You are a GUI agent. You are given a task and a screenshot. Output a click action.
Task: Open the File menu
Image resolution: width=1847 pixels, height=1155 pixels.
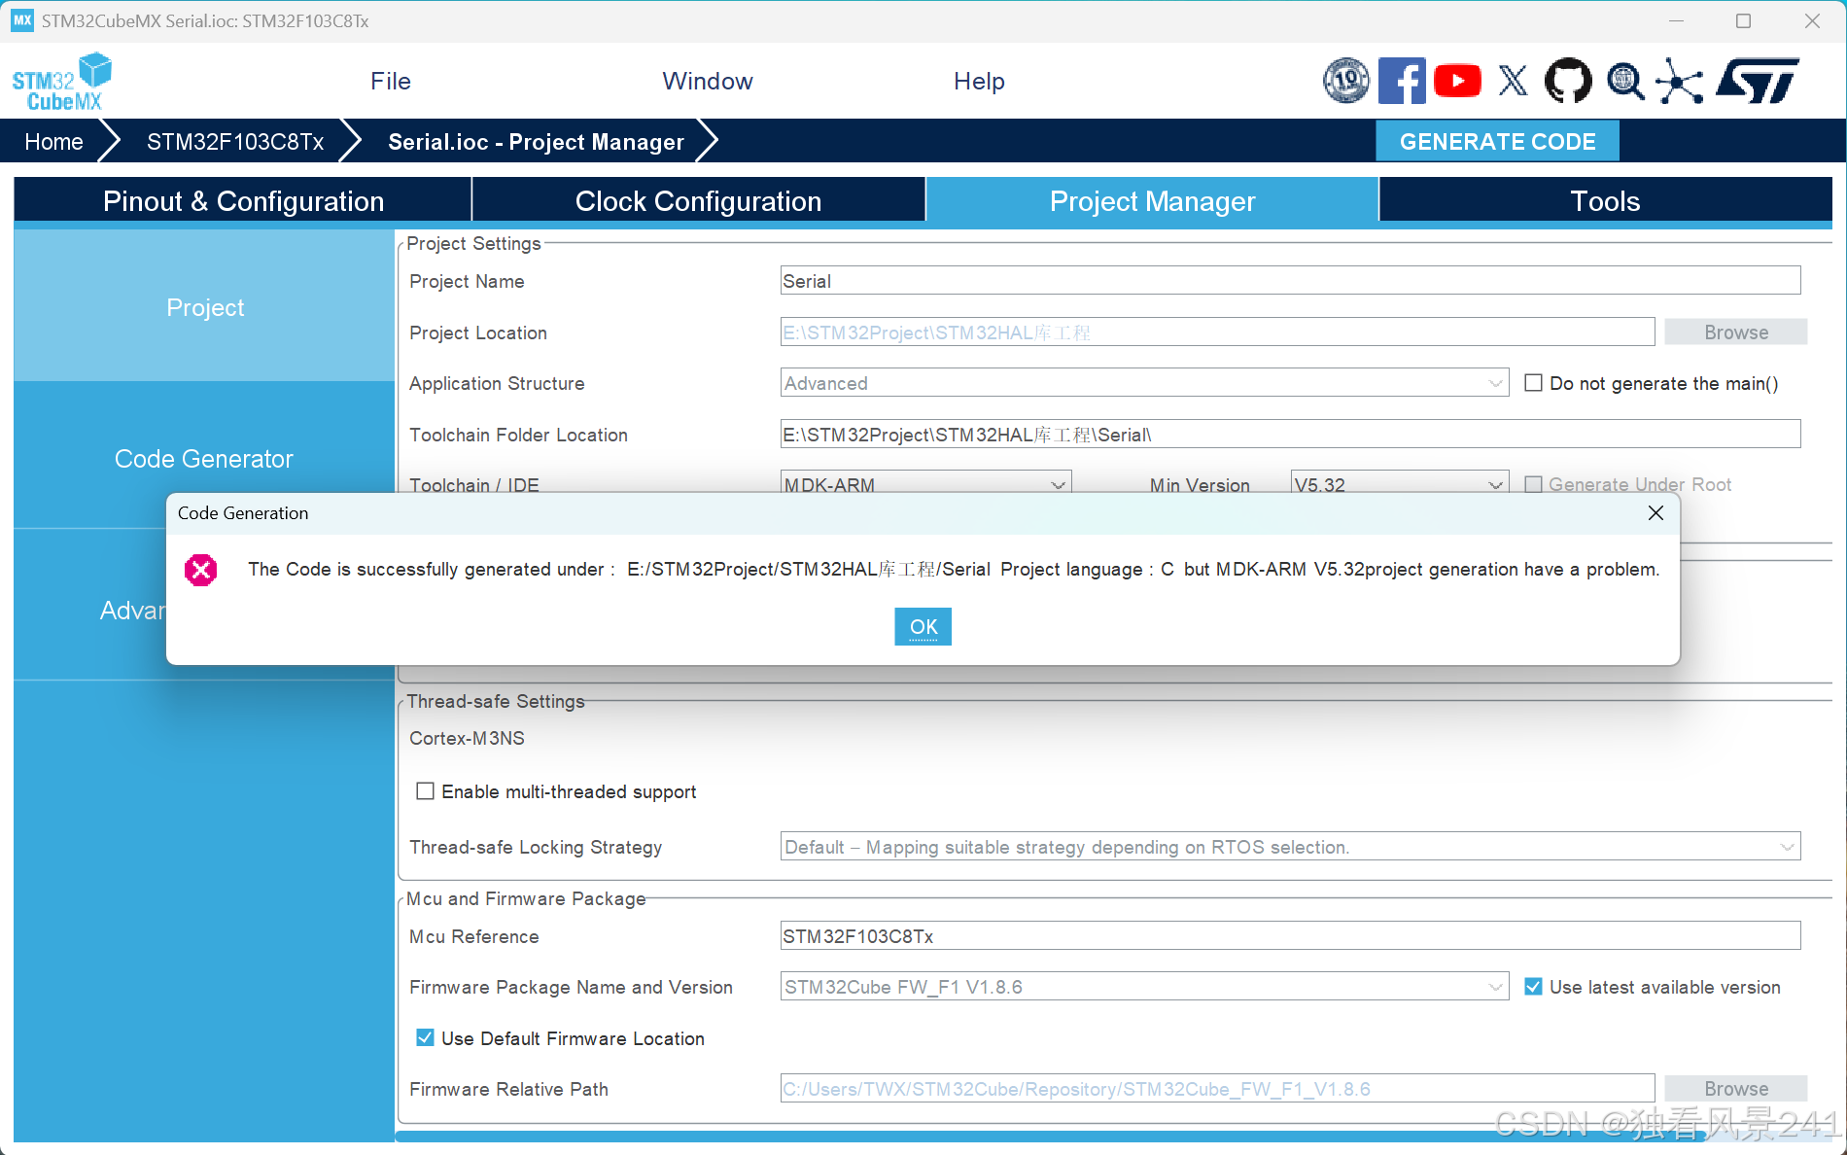(391, 82)
